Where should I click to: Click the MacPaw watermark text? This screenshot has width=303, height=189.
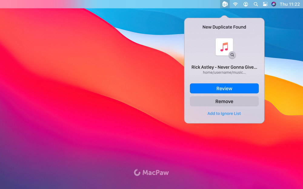pos(155,173)
